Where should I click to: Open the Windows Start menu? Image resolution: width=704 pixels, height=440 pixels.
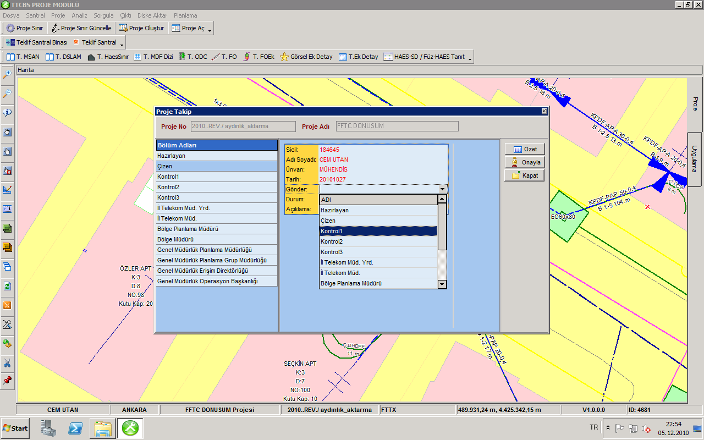[x=15, y=428]
